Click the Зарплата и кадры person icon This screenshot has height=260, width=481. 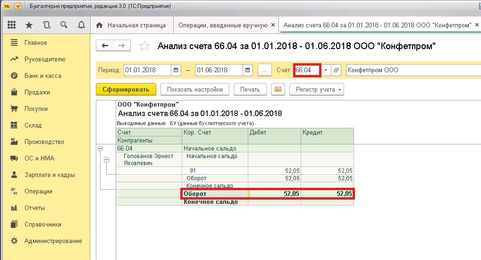[x=14, y=175]
